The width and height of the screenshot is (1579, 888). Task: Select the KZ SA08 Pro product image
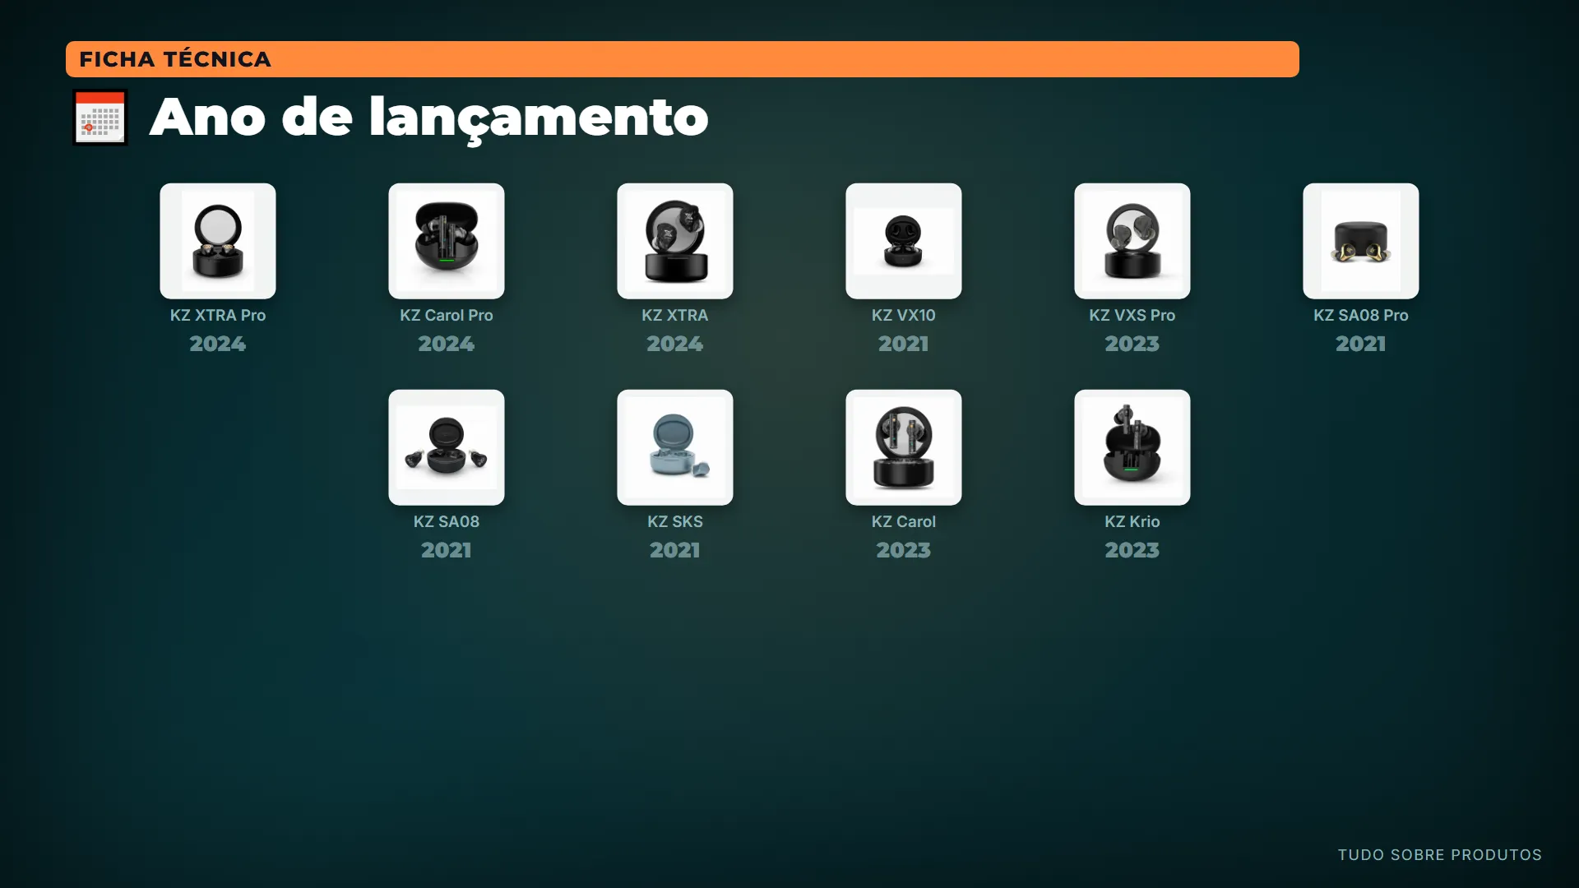click(x=1361, y=241)
